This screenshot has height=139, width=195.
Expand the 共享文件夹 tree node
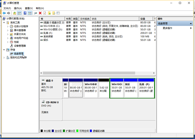(8, 34)
